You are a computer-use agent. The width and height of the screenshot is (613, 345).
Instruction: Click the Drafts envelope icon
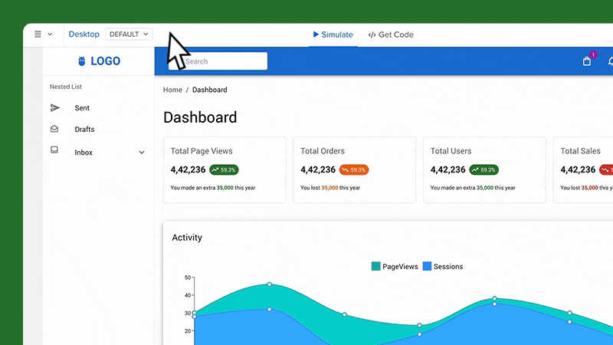[54, 130]
